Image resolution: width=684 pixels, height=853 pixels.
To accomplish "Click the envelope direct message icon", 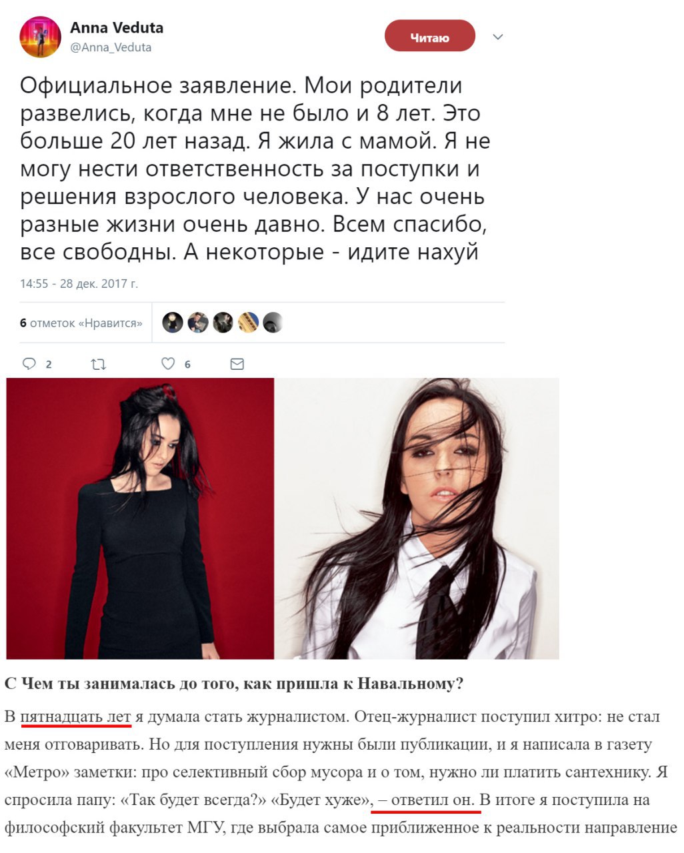I will point(237,364).
